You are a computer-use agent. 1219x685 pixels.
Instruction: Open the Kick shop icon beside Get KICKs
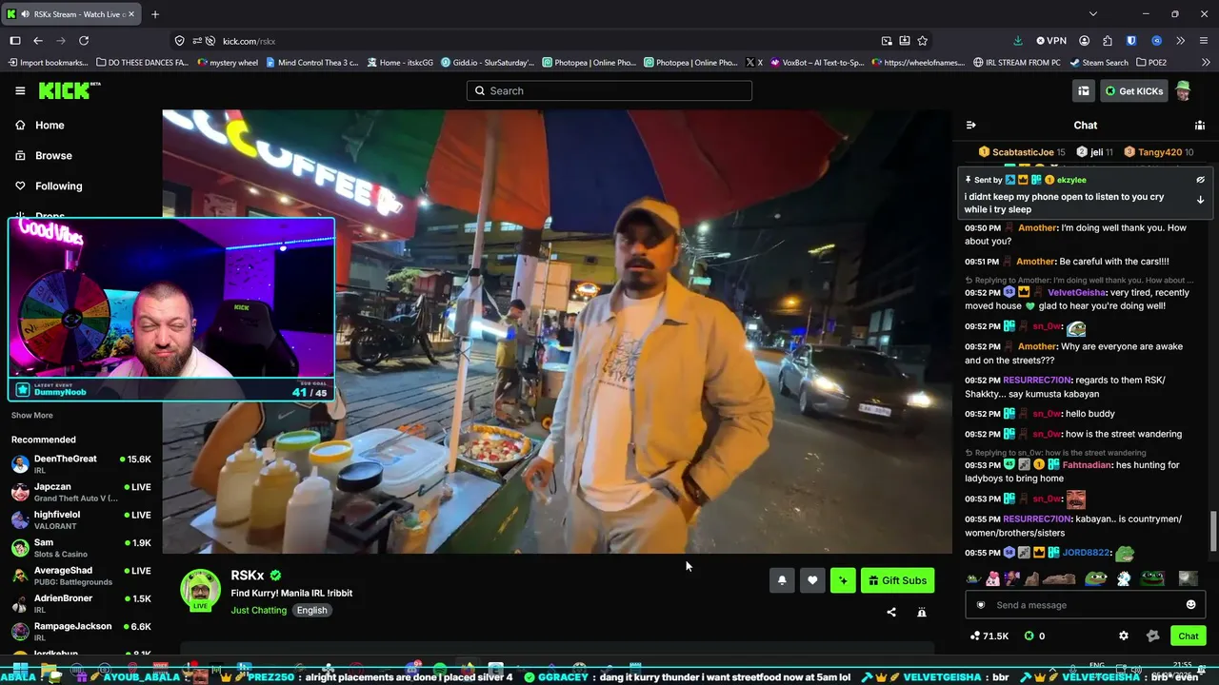(1084, 90)
